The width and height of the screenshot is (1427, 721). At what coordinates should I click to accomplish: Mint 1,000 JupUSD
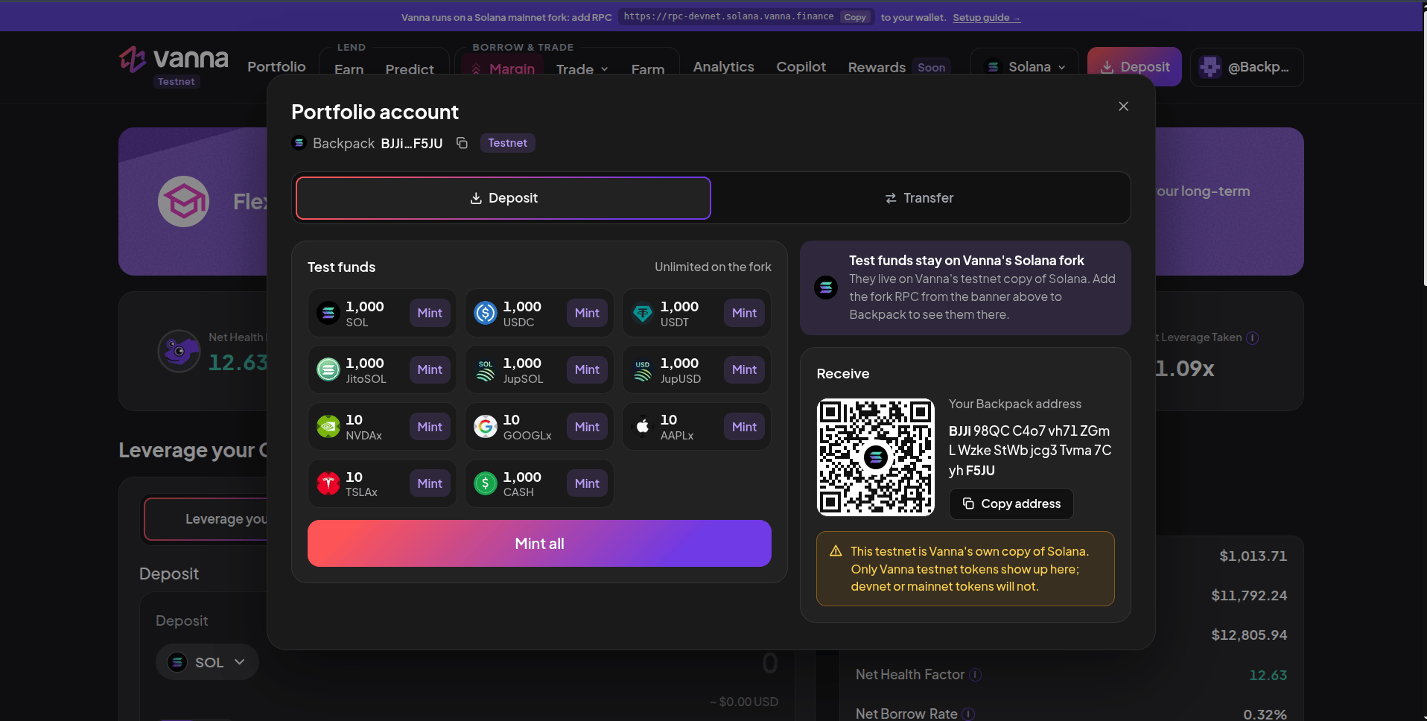(x=744, y=369)
